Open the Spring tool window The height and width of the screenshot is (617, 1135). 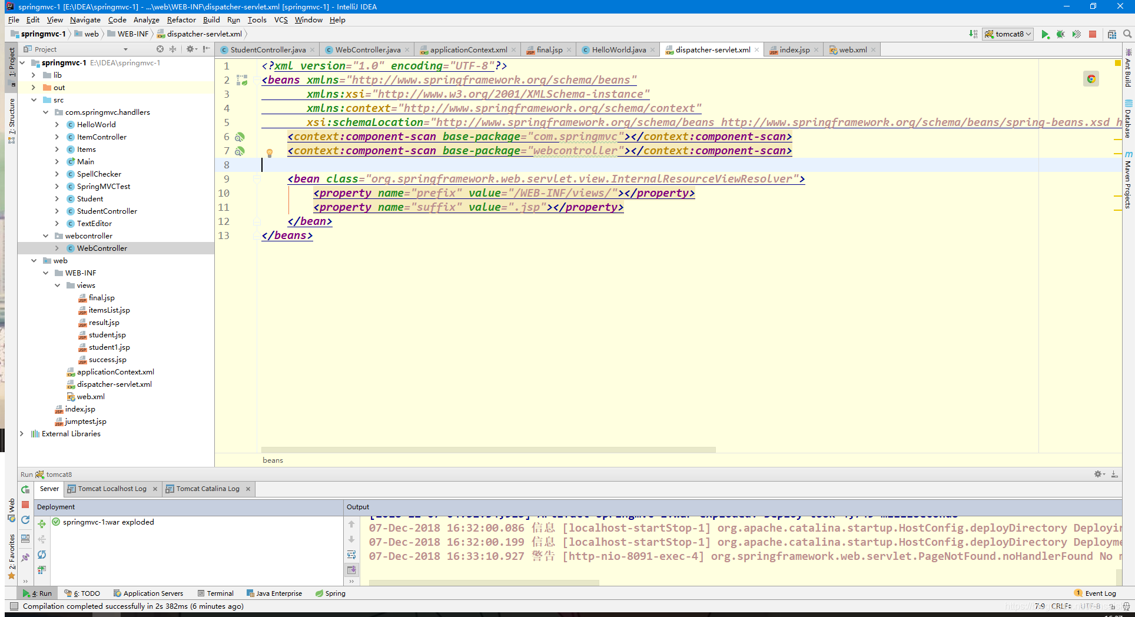pos(330,593)
